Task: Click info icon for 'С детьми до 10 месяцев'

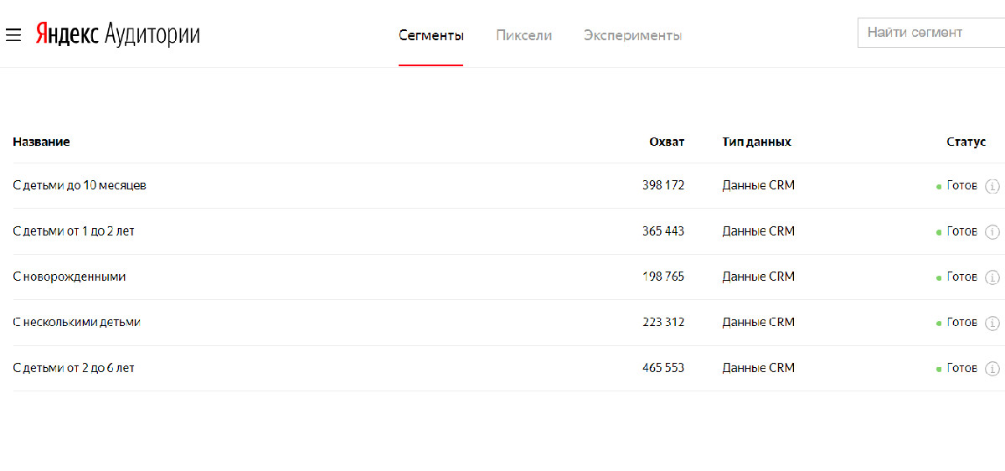Action: (992, 186)
